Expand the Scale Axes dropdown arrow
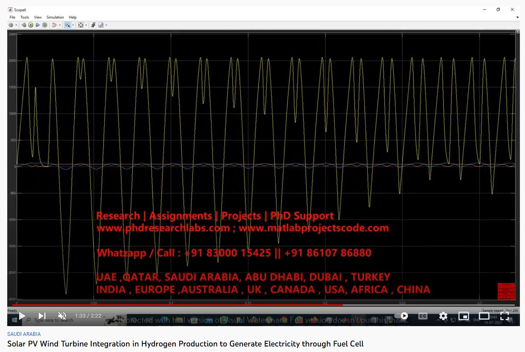This screenshot has height=352, width=525. tap(86, 25)
